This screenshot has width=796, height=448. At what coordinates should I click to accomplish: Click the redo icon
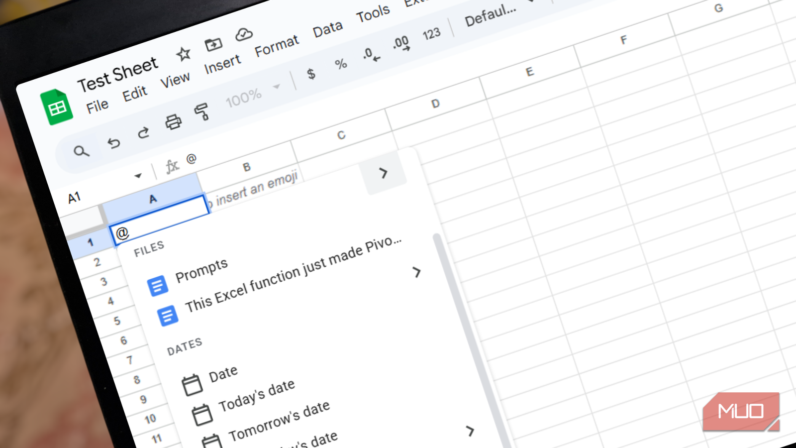pos(144,132)
